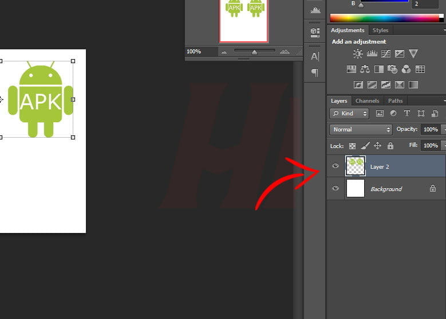446x319 pixels.
Task: Select the Layer 2 name
Action: coord(380,167)
